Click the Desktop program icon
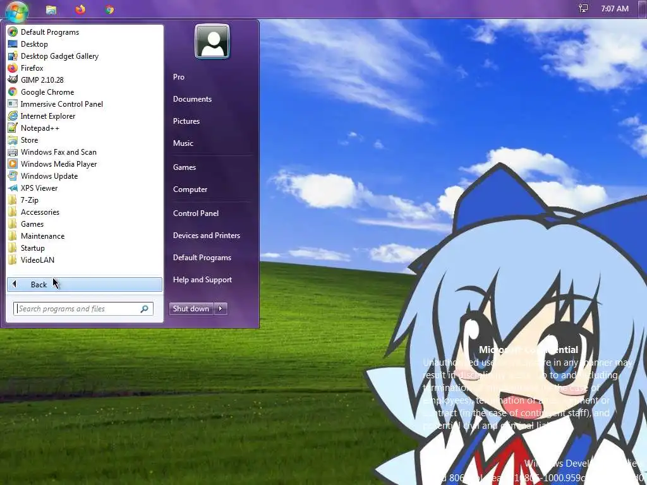 tap(13, 44)
